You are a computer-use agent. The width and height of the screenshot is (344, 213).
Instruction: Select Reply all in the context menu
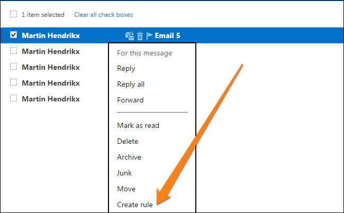[131, 84]
